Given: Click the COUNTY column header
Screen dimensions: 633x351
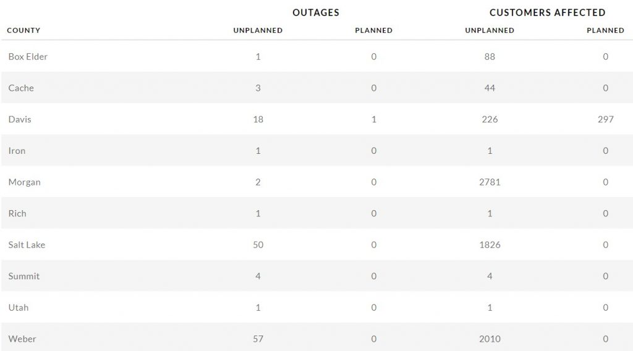Looking at the screenshot, I should [23, 30].
